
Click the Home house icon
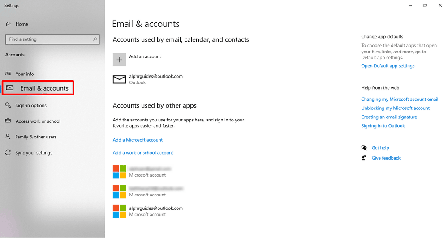(x=8, y=24)
